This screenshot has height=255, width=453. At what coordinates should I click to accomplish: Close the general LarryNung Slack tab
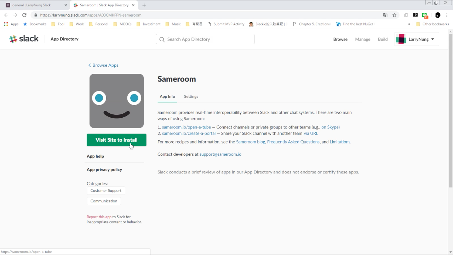(65, 5)
